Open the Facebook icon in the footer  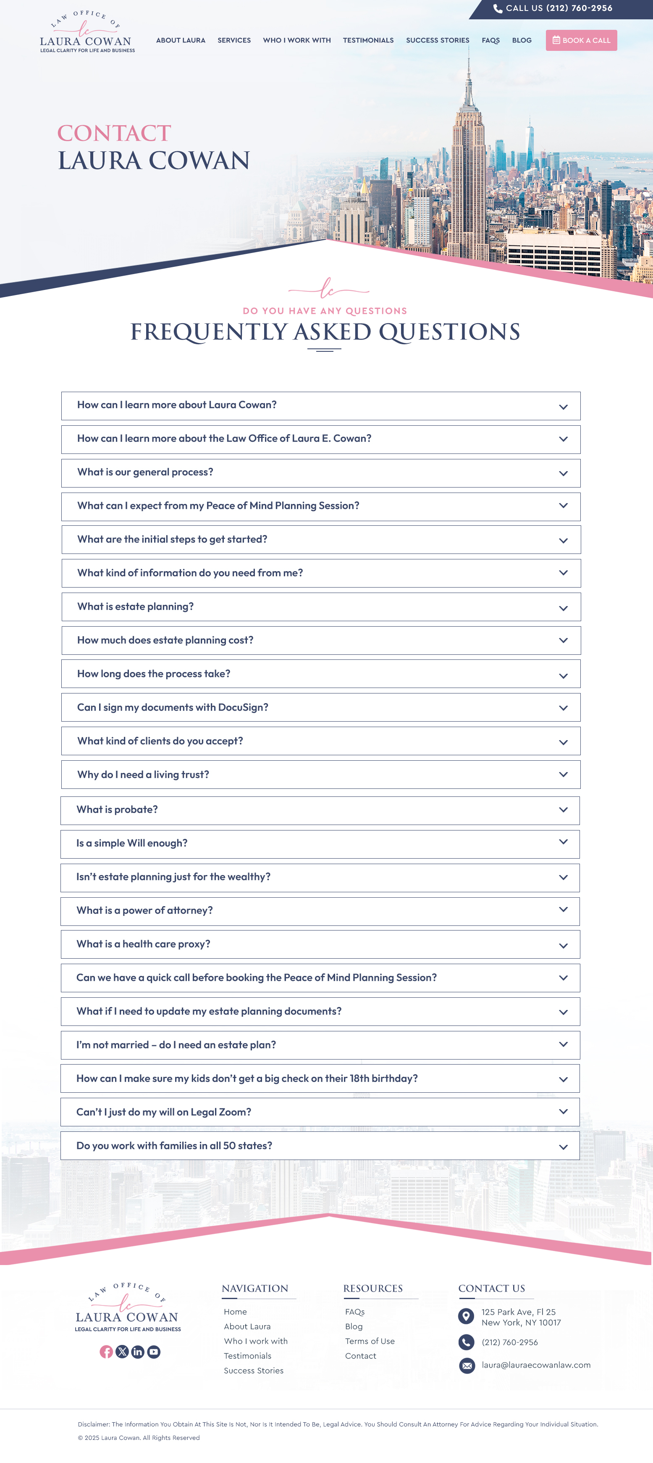click(x=106, y=1352)
